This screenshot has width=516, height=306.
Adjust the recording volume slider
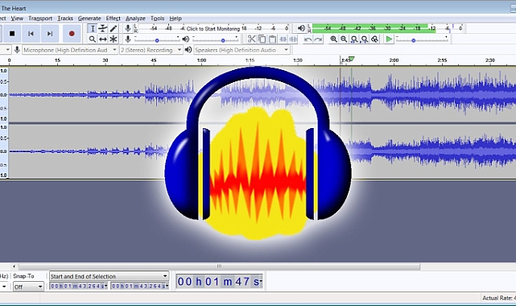[157, 39]
